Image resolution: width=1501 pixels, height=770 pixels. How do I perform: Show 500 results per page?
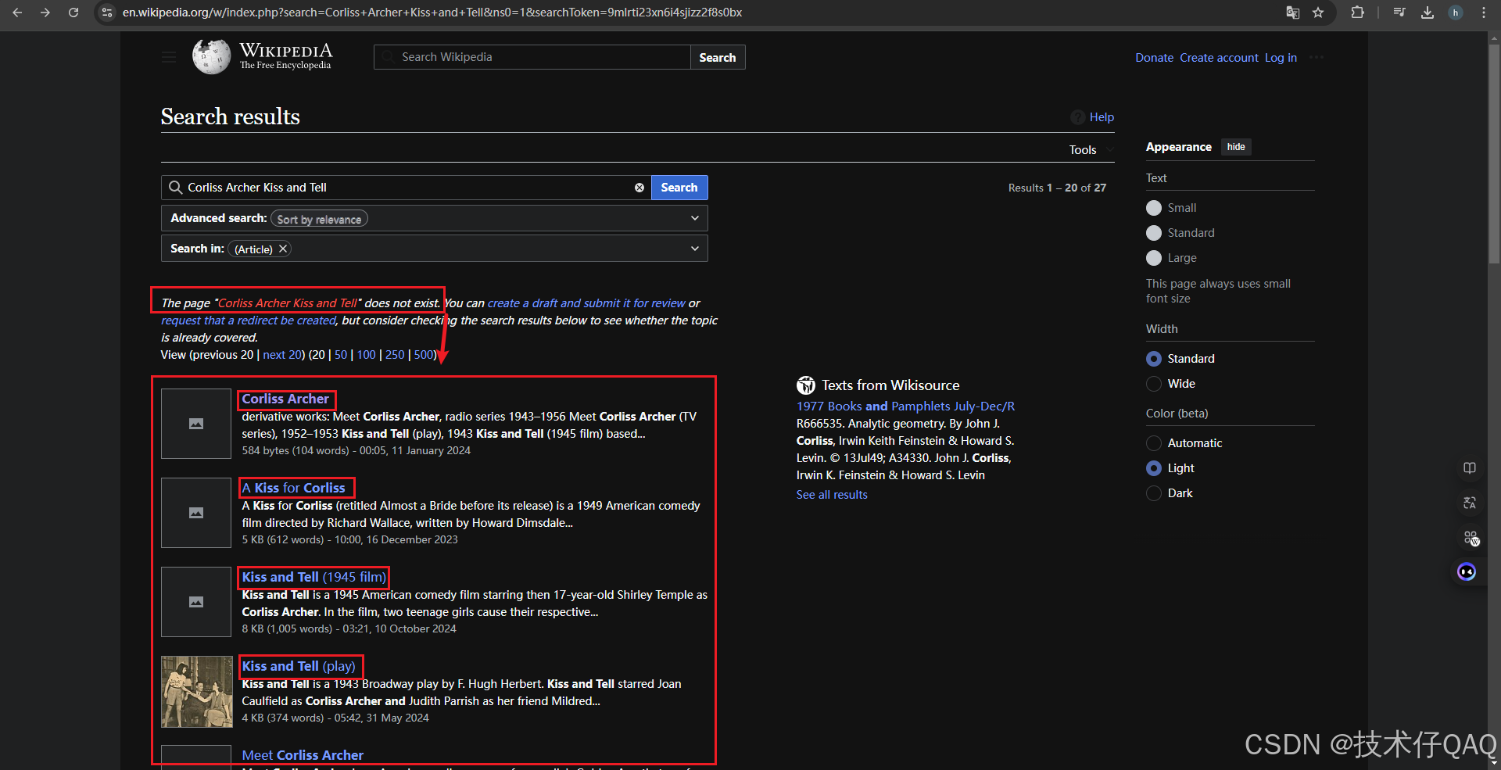(x=424, y=355)
